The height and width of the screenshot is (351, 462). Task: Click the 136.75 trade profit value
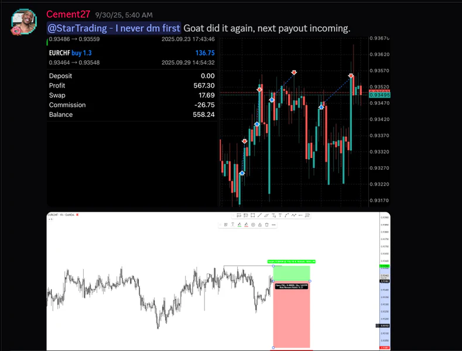(x=205, y=53)
